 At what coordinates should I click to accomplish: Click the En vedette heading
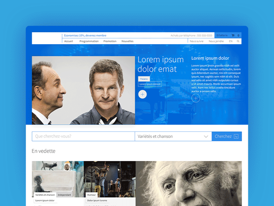click(x=43, y=151)
